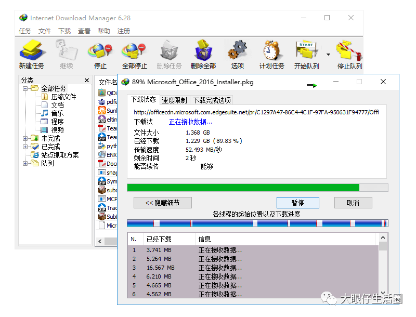Click the officecdn.microsoft.com download URL text

[256, 112]
